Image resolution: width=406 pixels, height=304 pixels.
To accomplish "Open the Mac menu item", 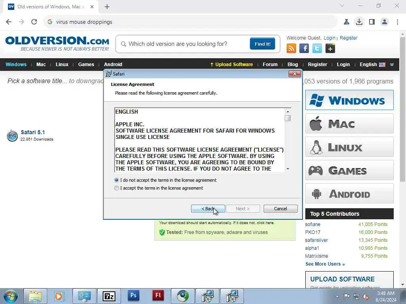I will click(41, 65).
